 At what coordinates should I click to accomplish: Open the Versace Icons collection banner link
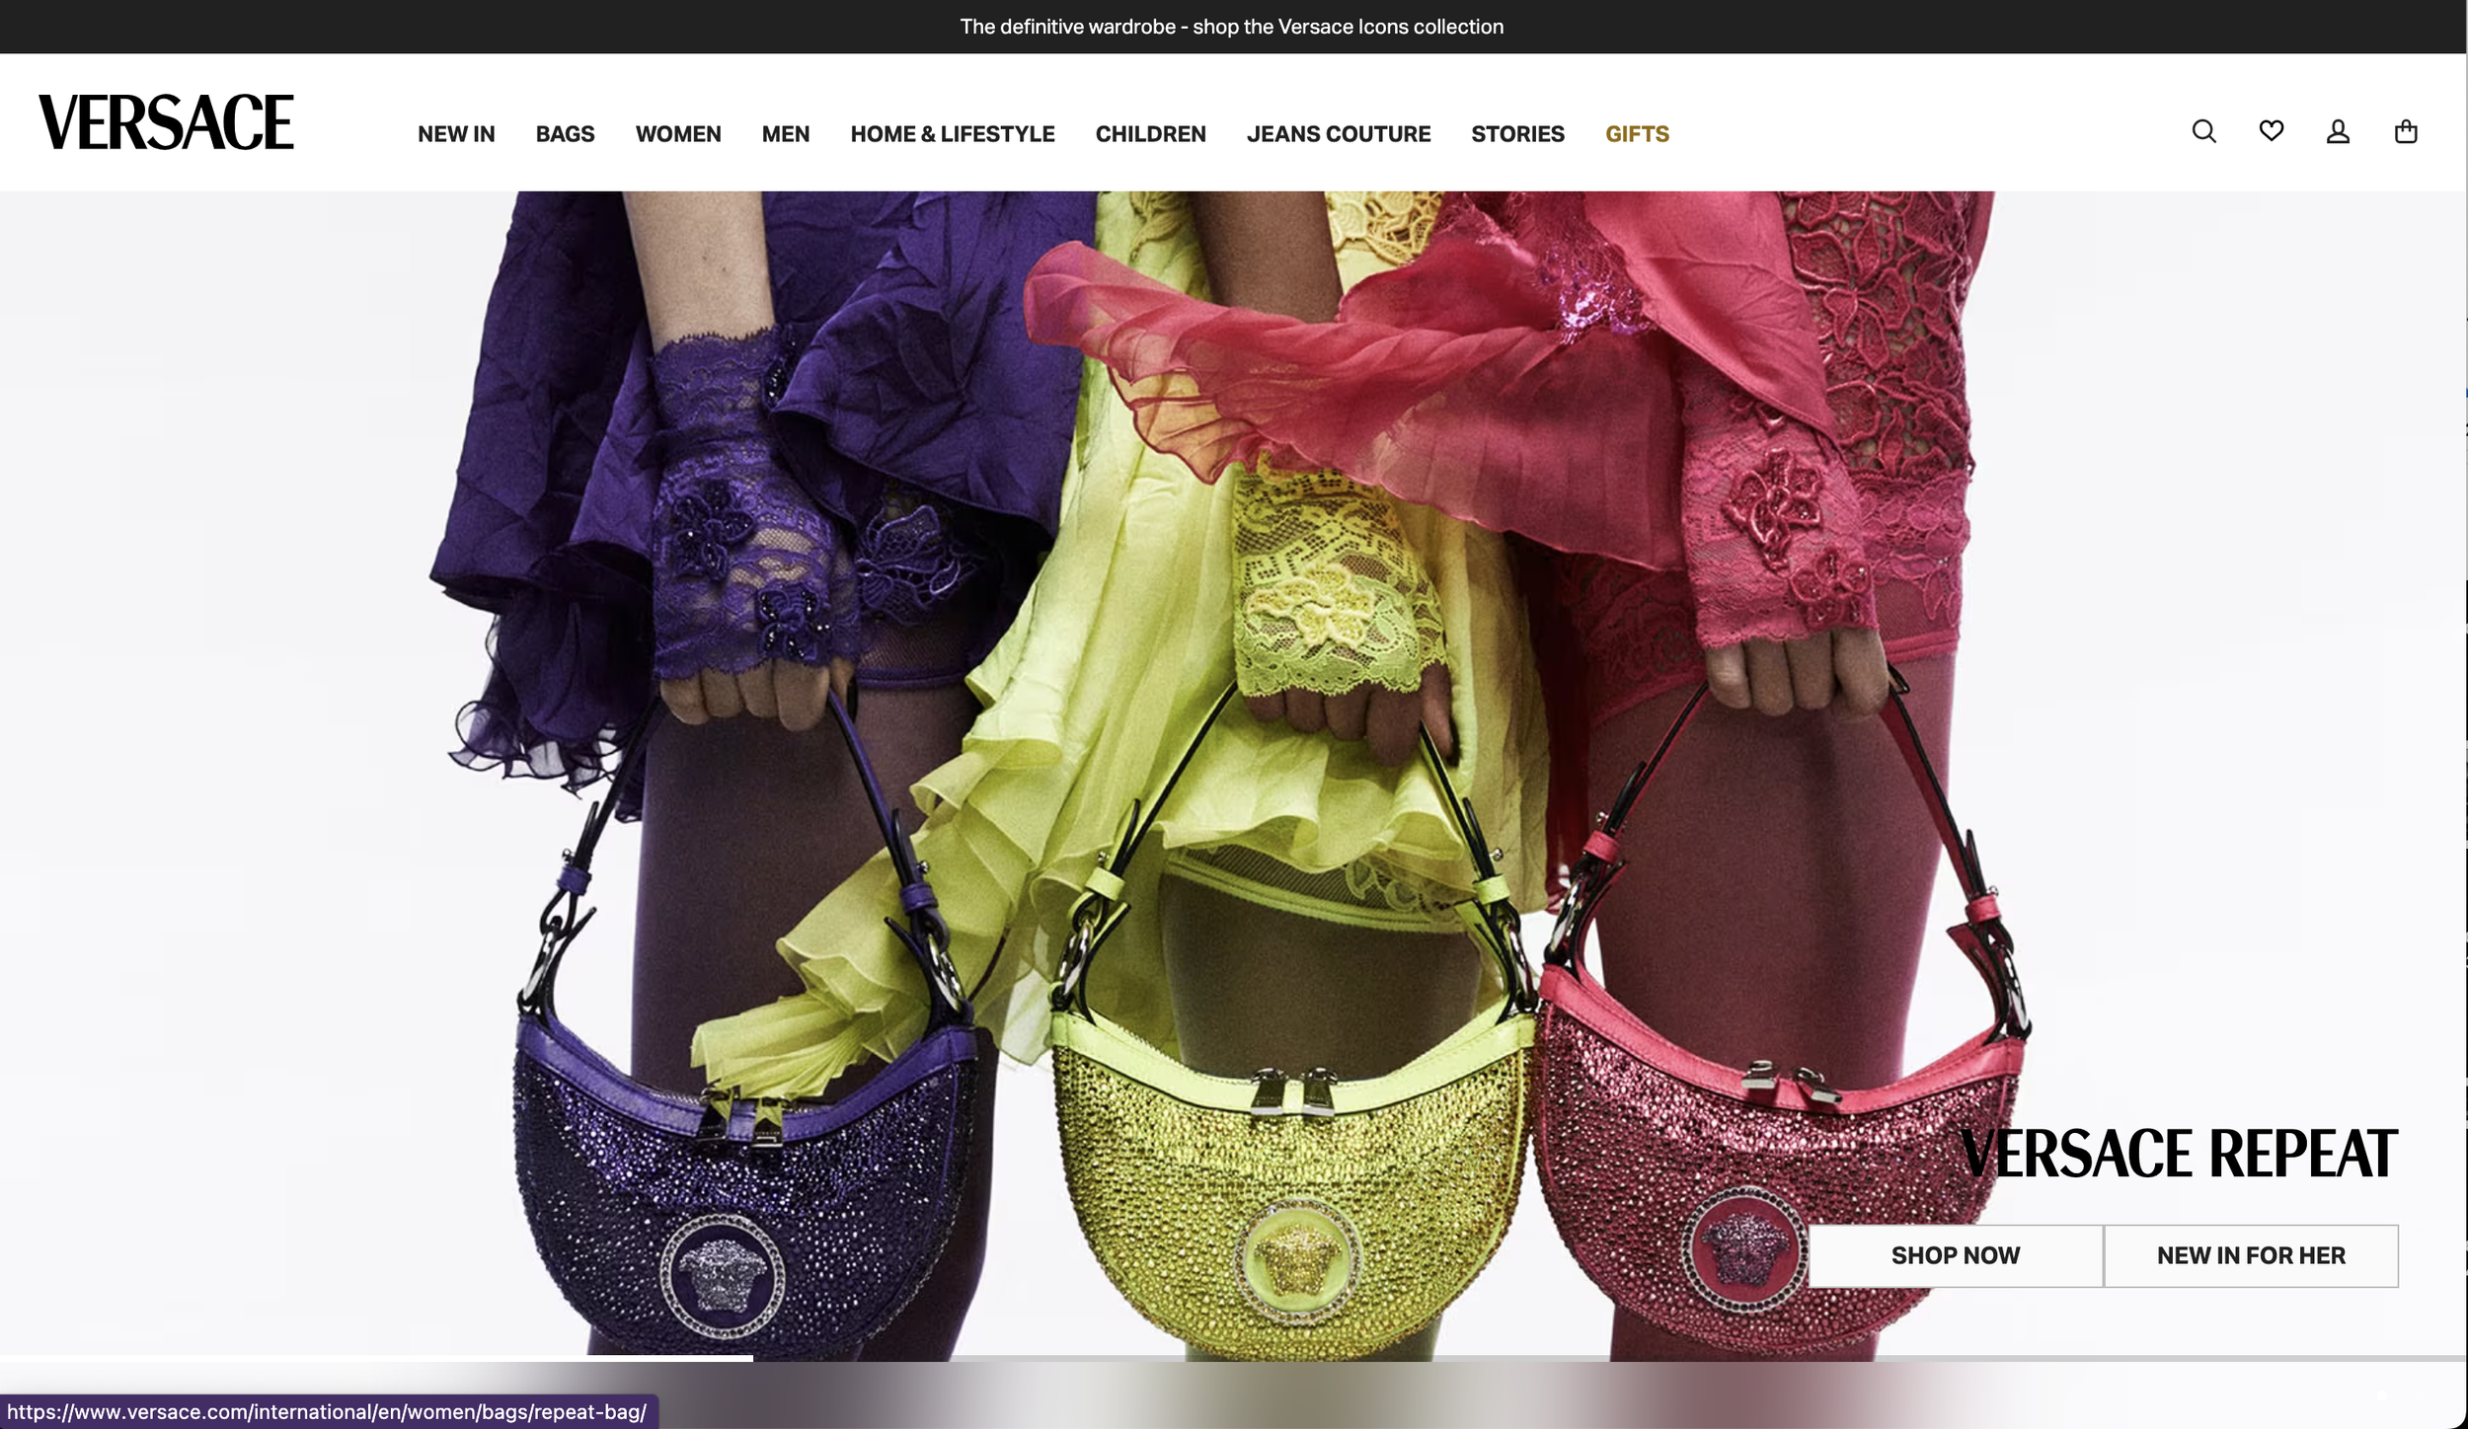pos(1231,27)
